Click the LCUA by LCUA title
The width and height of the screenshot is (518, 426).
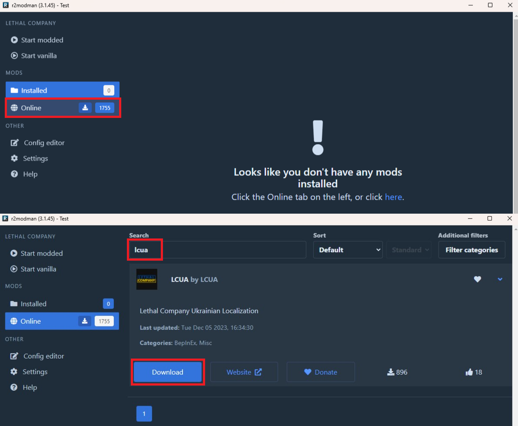[194, 279]
